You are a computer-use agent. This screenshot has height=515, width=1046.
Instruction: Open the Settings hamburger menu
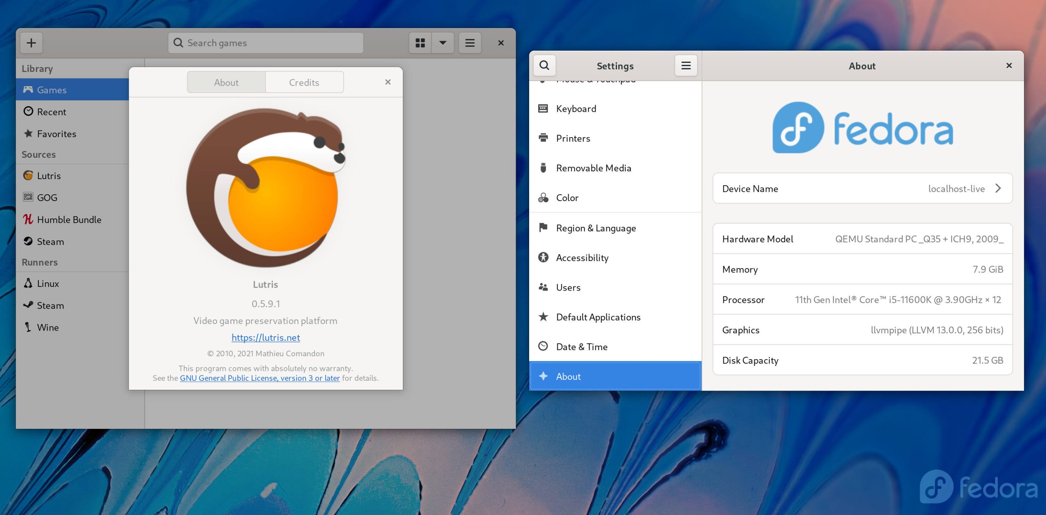click(686, 65)
